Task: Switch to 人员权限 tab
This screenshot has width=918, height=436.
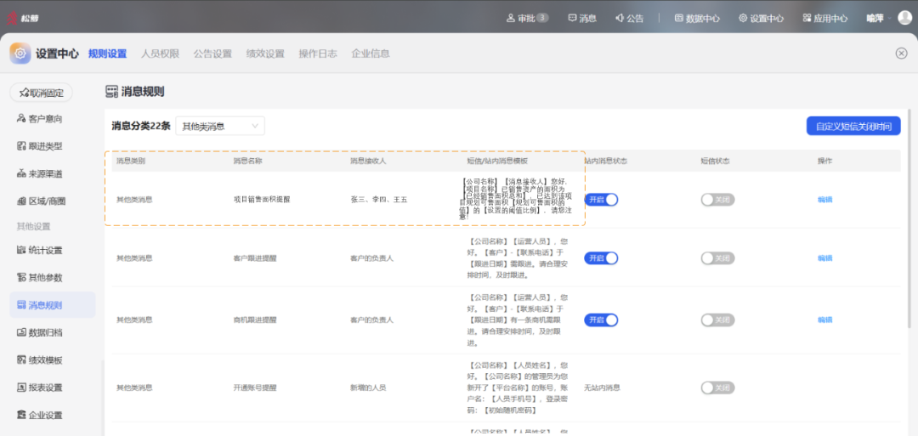Action: tap(160, 54)
